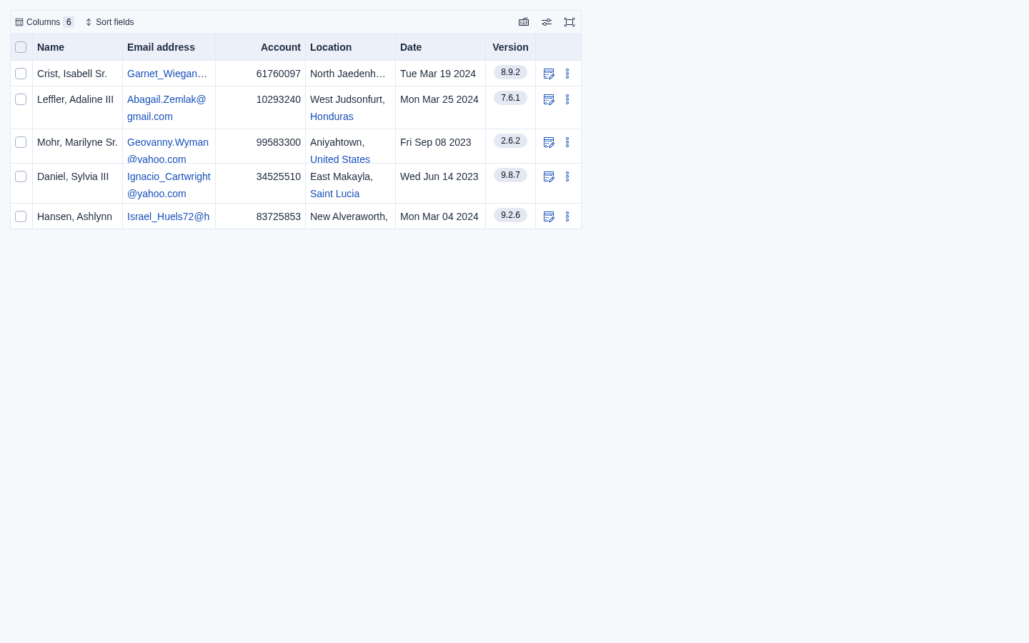Click the keyboard shortcuts icon in toolbar
The image size is (1029, 643).
(x=524, y=22)
